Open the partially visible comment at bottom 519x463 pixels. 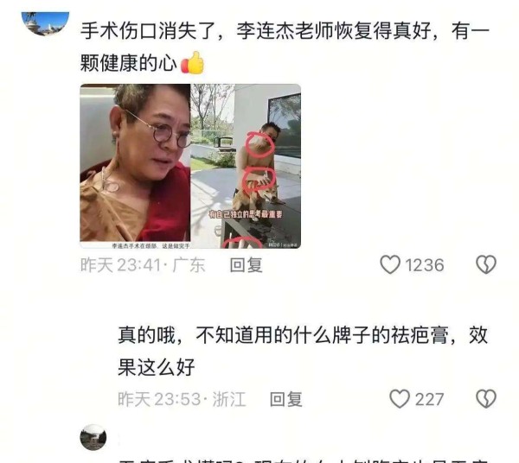tap(303, 460)
